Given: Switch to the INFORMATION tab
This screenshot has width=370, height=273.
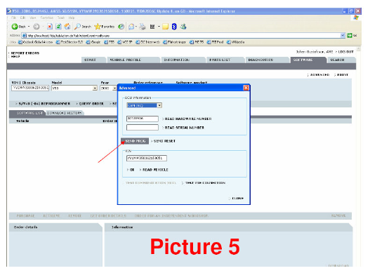Looking at the screenshot, I should pos(183,60).
